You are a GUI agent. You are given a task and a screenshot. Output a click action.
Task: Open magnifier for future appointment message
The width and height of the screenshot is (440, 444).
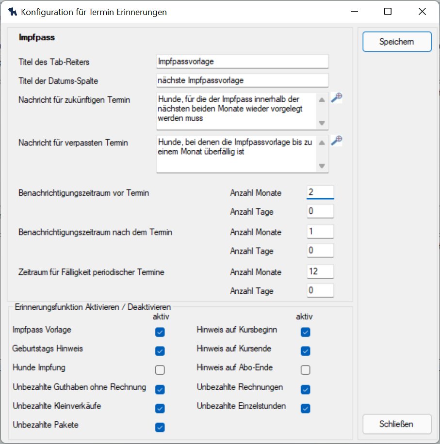tap(336, 98)
